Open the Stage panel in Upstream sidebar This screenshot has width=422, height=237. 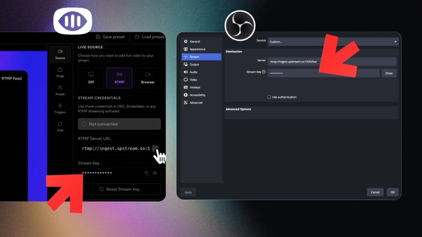60,72
